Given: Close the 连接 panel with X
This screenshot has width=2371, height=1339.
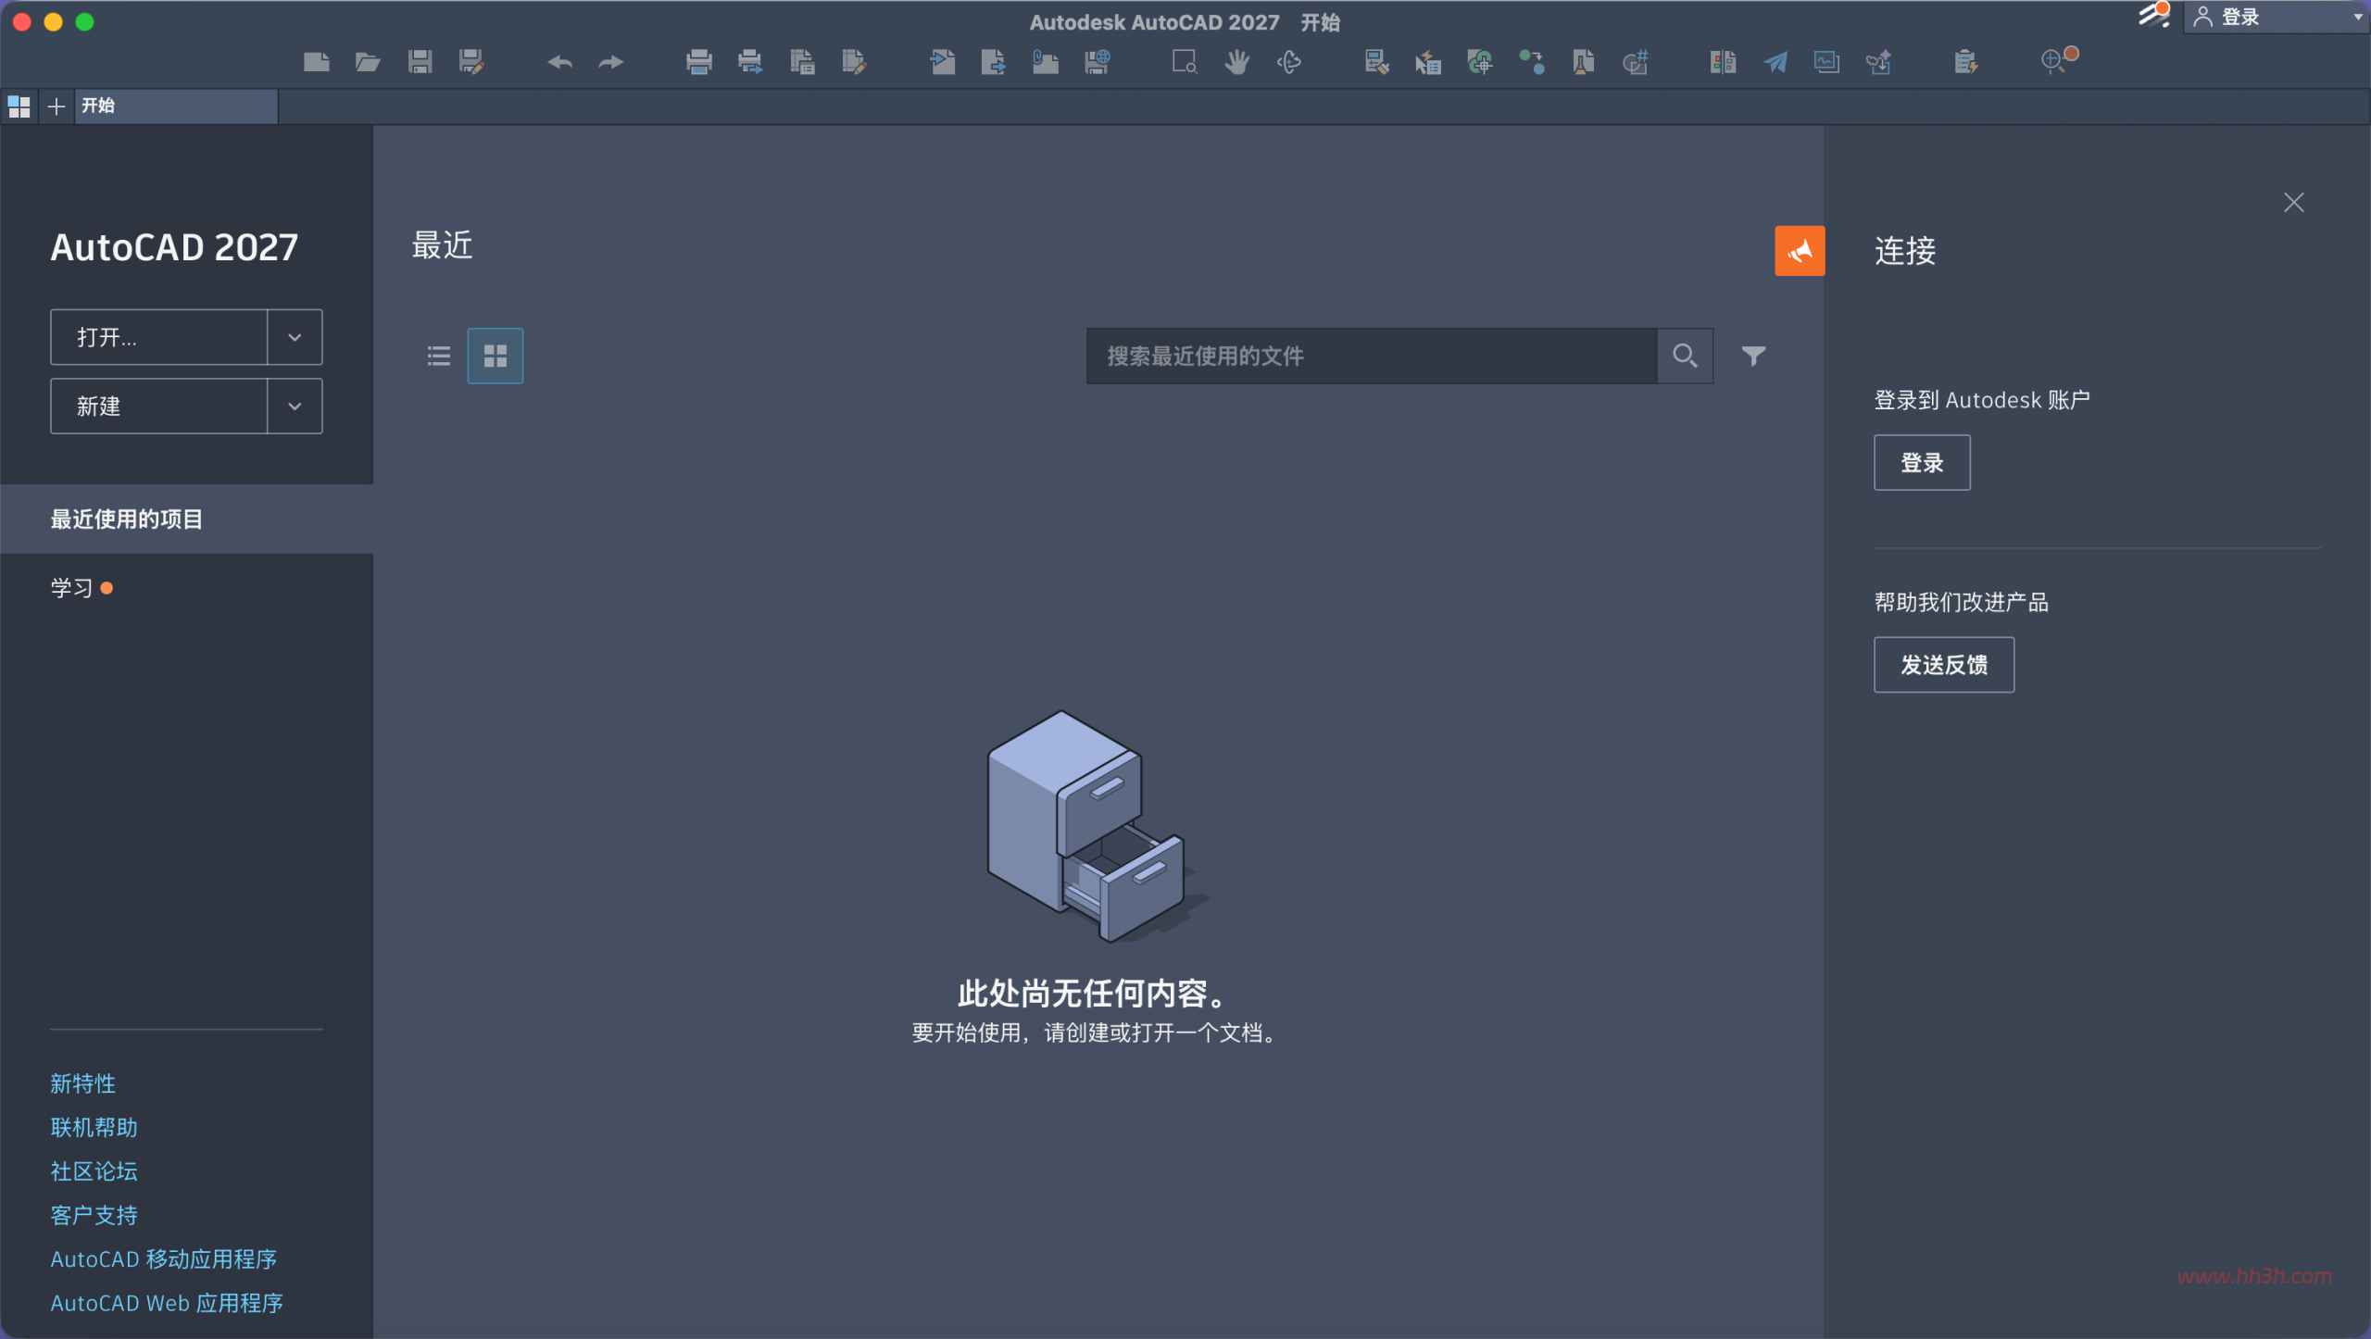Looking at the screenshot, I should point(2293,203).
